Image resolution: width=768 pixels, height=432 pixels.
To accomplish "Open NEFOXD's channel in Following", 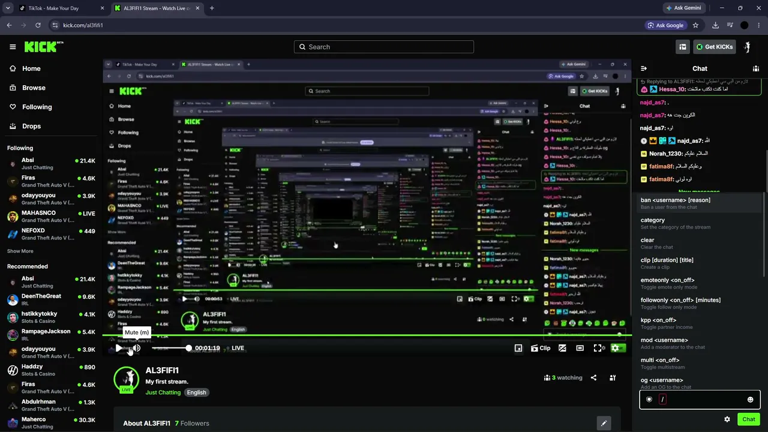I will 51,234.
